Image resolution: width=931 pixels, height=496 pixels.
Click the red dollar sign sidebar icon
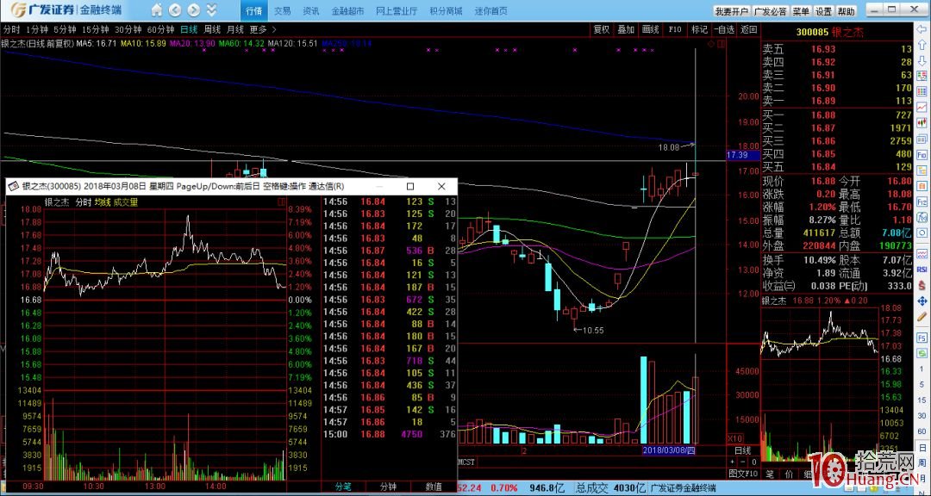[x=922, y=285]
